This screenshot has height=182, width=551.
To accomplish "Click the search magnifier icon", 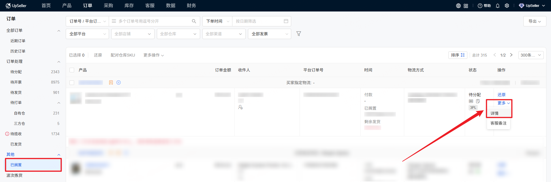I will tap(194, 21).
